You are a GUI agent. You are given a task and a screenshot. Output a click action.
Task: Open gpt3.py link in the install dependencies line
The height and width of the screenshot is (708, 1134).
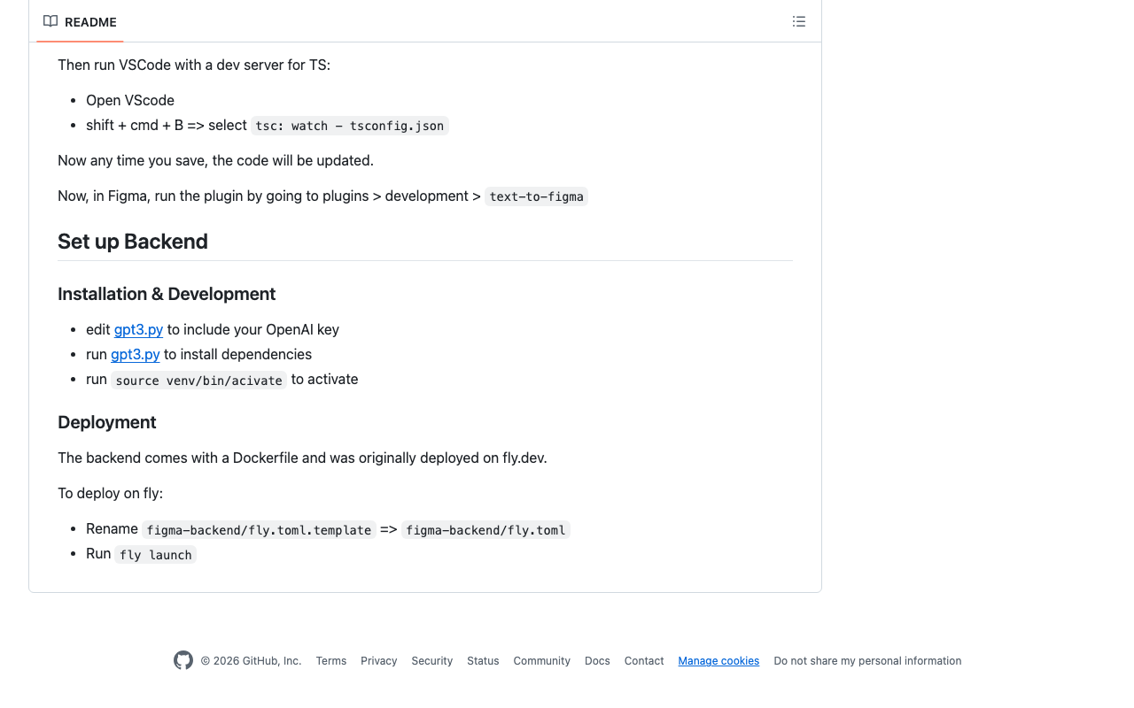(x=136, y=354)
